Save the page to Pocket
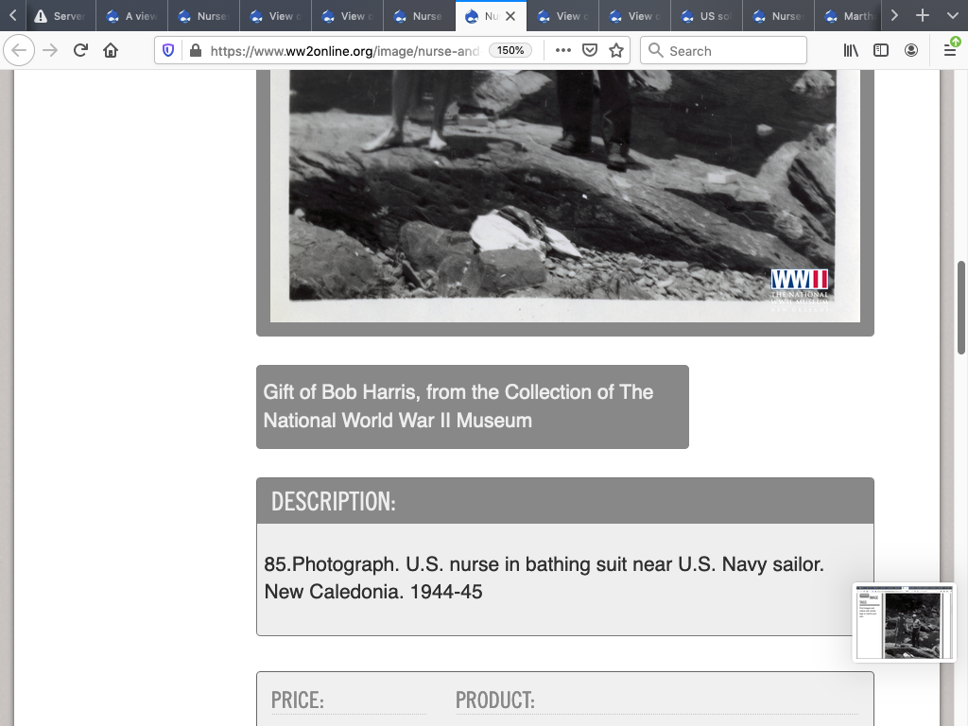 pos(590,51)
